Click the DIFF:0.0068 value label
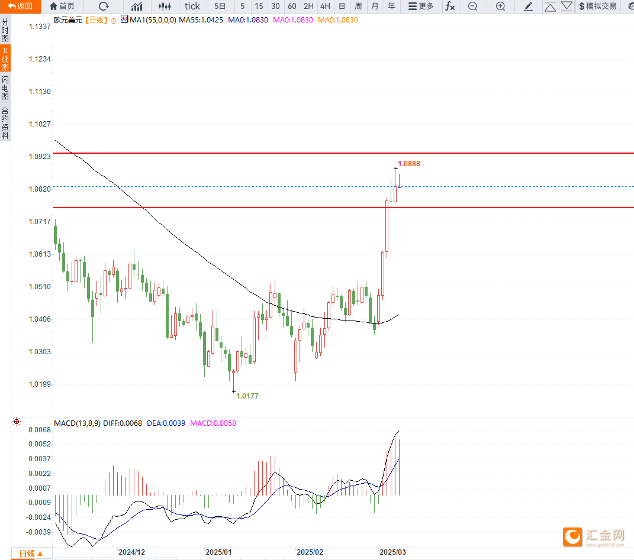Viewport: 634px width, 560px height. pos(123,423)
